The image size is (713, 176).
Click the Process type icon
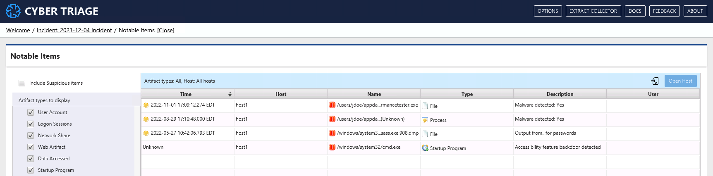tap(425, 120)
